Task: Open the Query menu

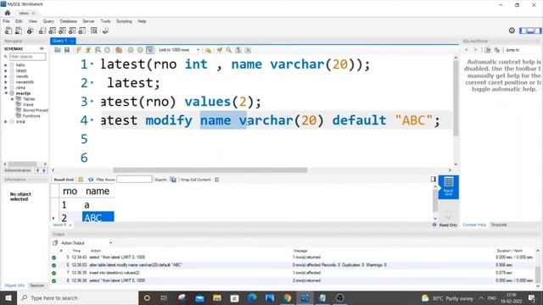Action: [48, 21]
